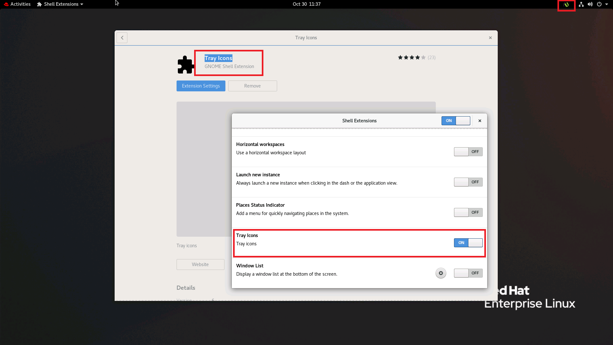Viewport: 613px width, 345px height.
Task: Expand the Shell Extensions app menu
Action: pos(61,4)
